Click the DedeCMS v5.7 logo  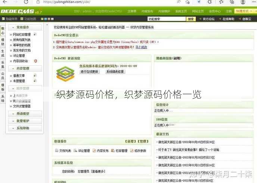21,11
